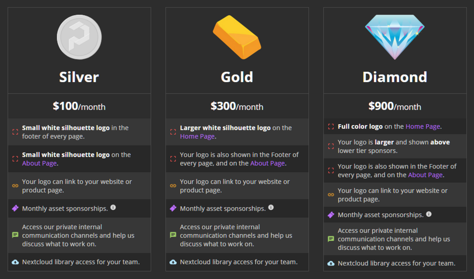The height and width of the screenshot is (279, 474).
Task: Click the chat icon in Gold communication row
Action: (x=173, y=235)
